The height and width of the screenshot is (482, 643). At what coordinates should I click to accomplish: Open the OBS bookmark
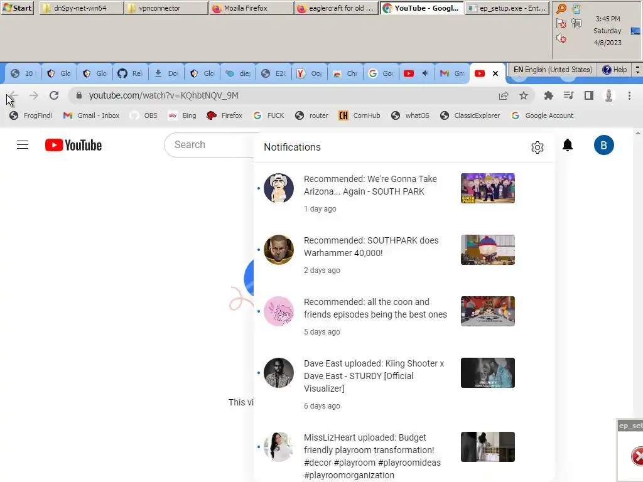[x=144, y=115]
